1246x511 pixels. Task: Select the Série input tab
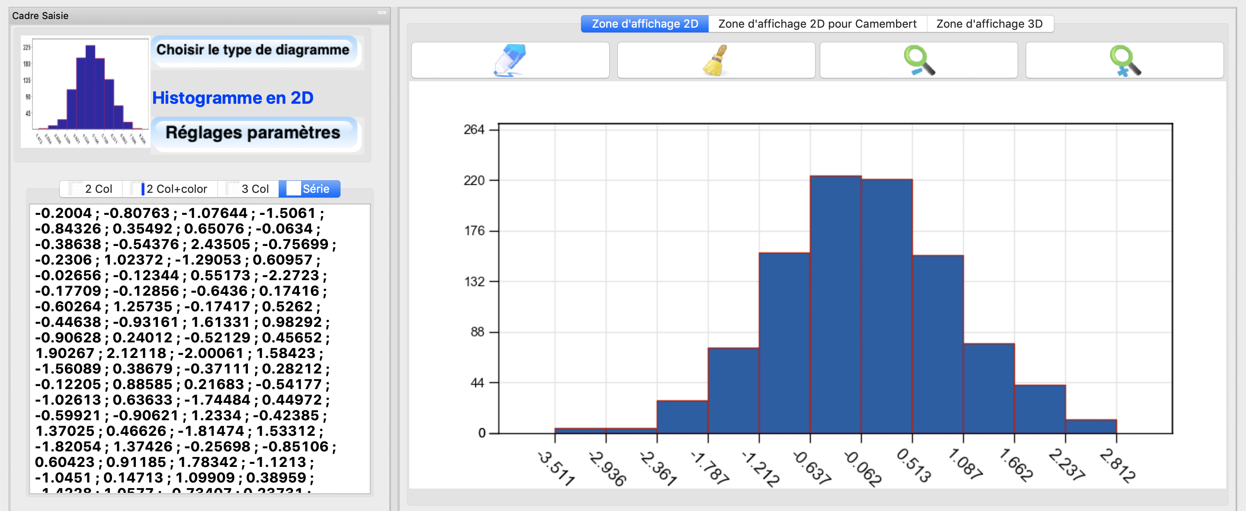[310, 189]
